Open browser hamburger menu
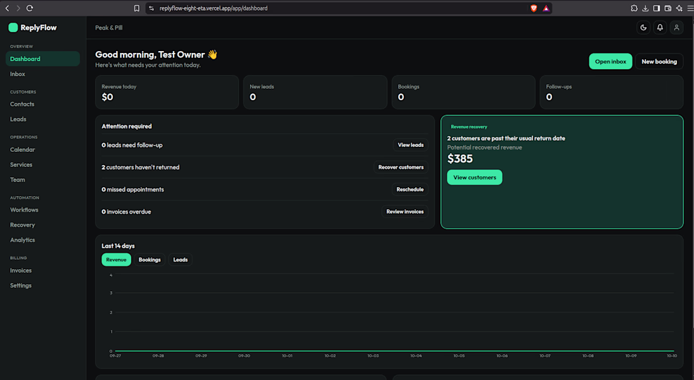Screen dimensions: 694x380 (690, 8)
